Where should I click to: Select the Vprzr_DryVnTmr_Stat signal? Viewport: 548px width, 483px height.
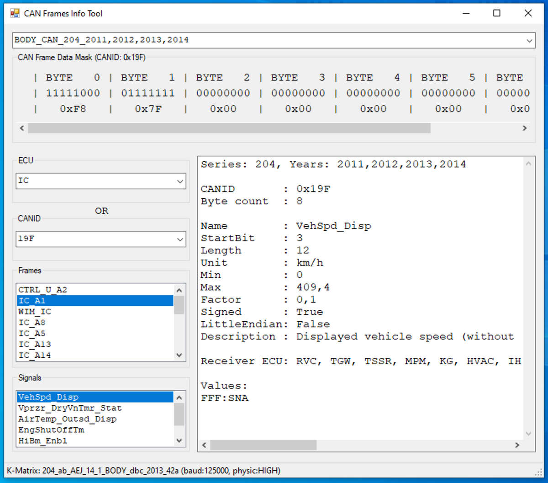pos(70,408)
